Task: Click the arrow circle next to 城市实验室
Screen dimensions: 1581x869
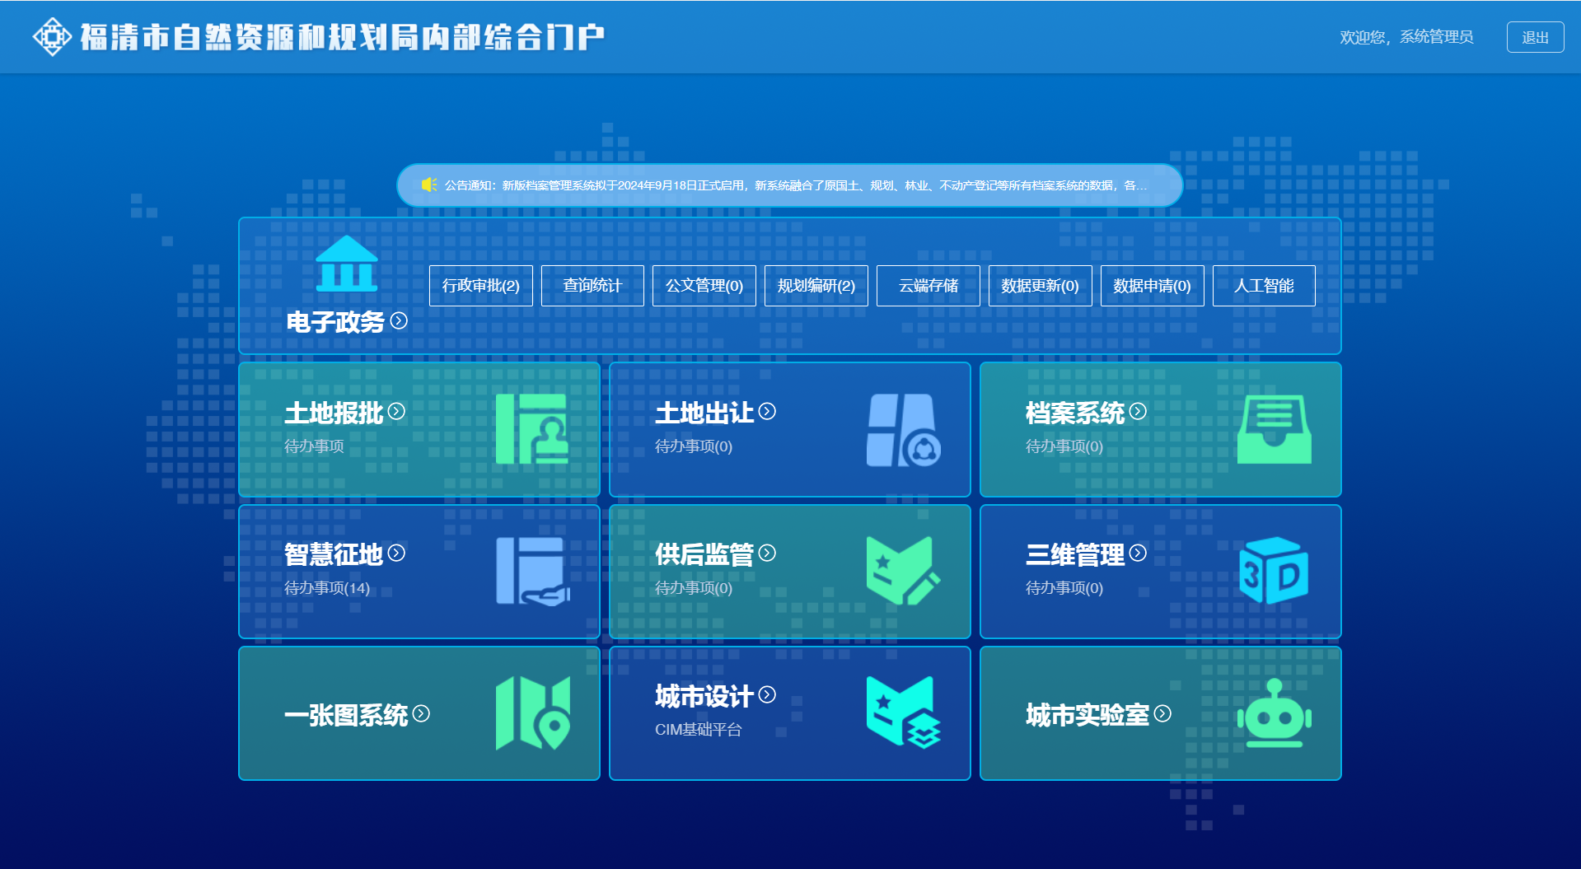Action: coord(1162,713)
